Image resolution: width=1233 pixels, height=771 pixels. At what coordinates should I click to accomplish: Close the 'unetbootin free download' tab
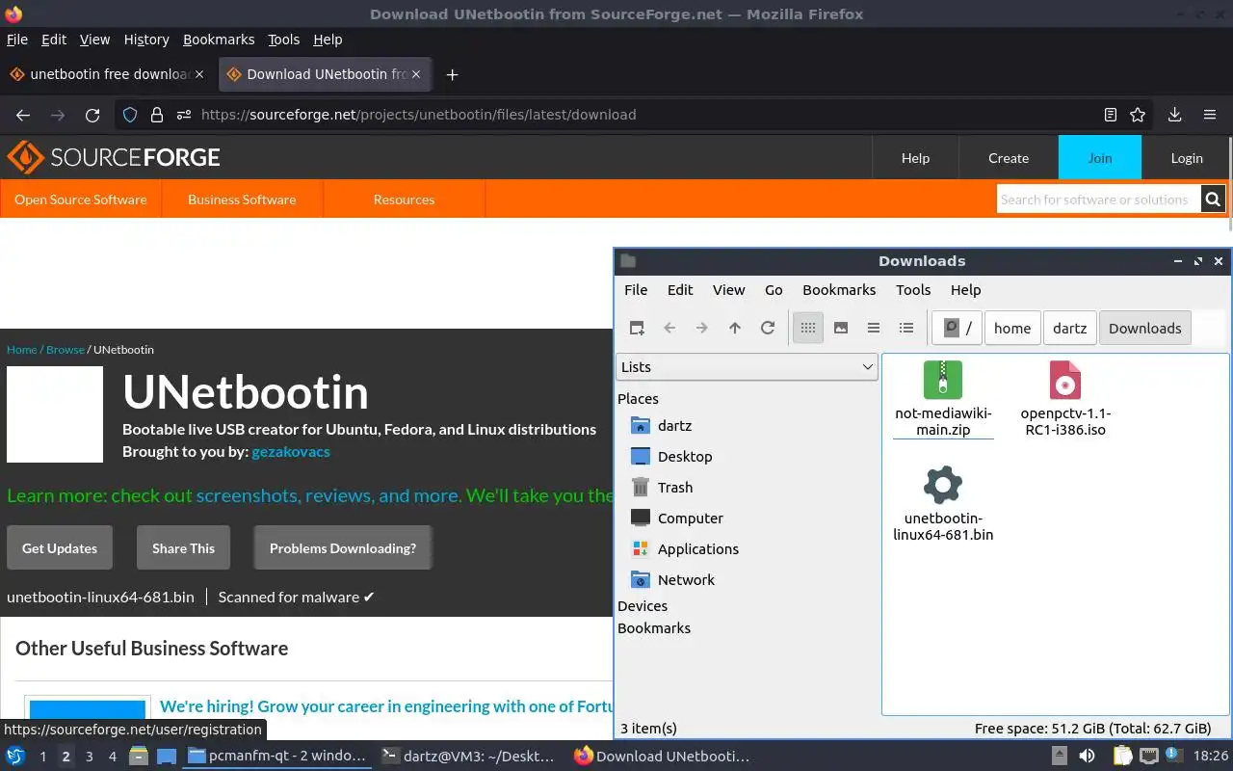[x=199, y=74]
